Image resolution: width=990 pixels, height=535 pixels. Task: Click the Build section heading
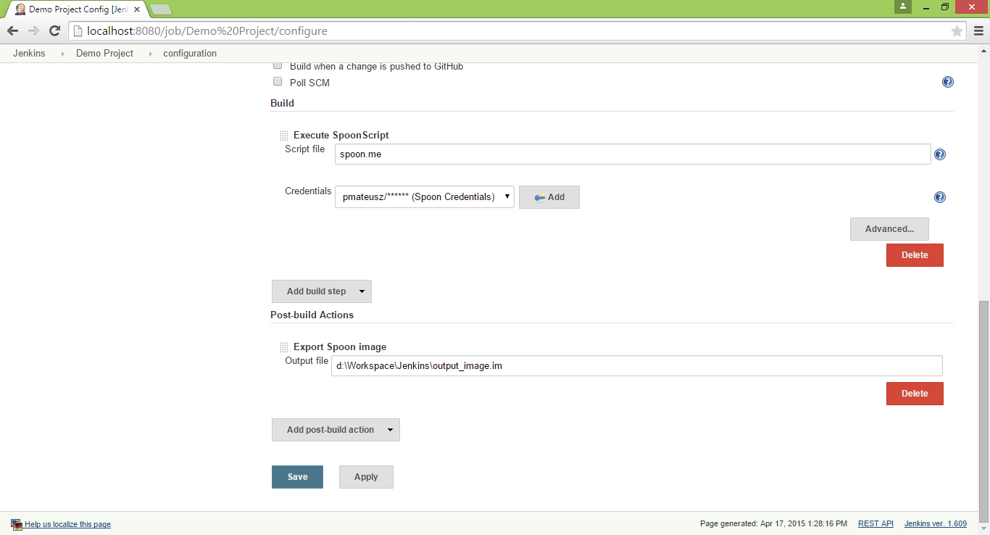[282, 103]
